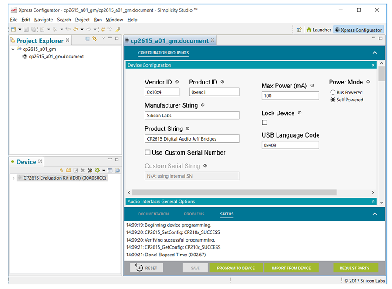Click the Product ID input field
Viewport: 392px width, 289px height.
[x=214, y=92]
